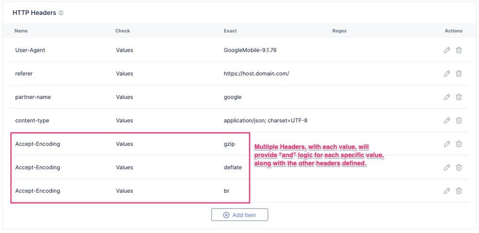Click Add Item button
Viewport: 479px width, 233px height.
pyautogui.click(x=239, y=215)
